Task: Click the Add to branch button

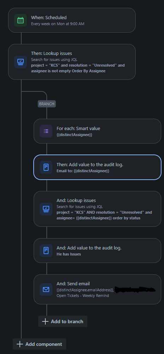Action: (63, 321)
